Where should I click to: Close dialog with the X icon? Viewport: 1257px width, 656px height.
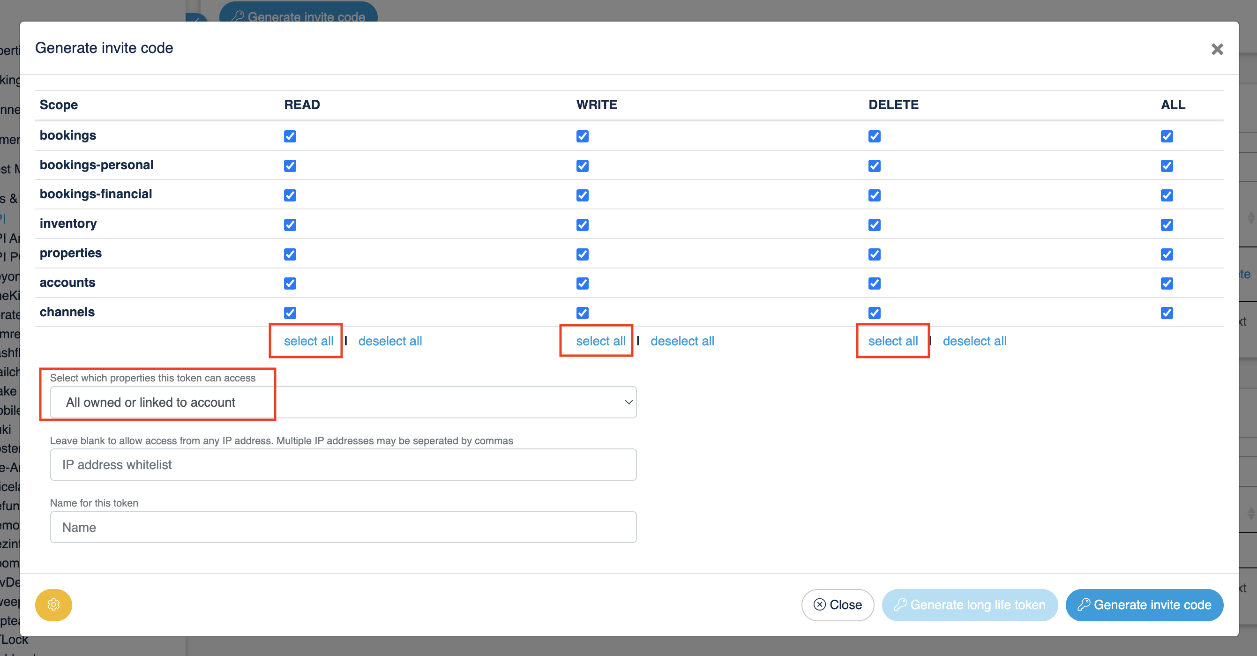pos(1217,49)
